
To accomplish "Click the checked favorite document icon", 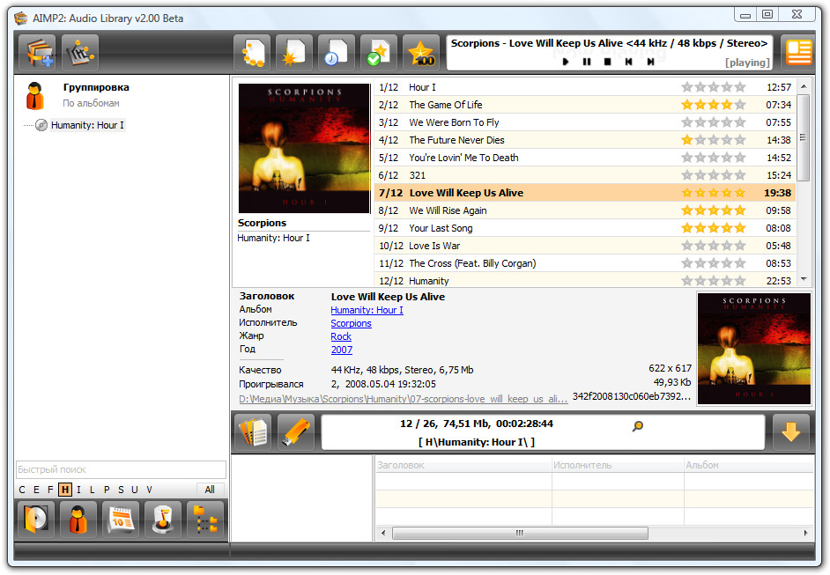I will point(379,53).
